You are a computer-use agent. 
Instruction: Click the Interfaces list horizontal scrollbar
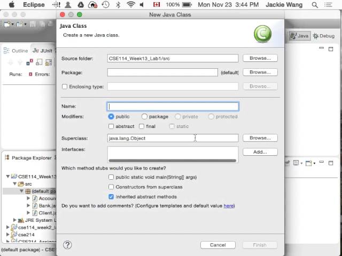point(172,161)
